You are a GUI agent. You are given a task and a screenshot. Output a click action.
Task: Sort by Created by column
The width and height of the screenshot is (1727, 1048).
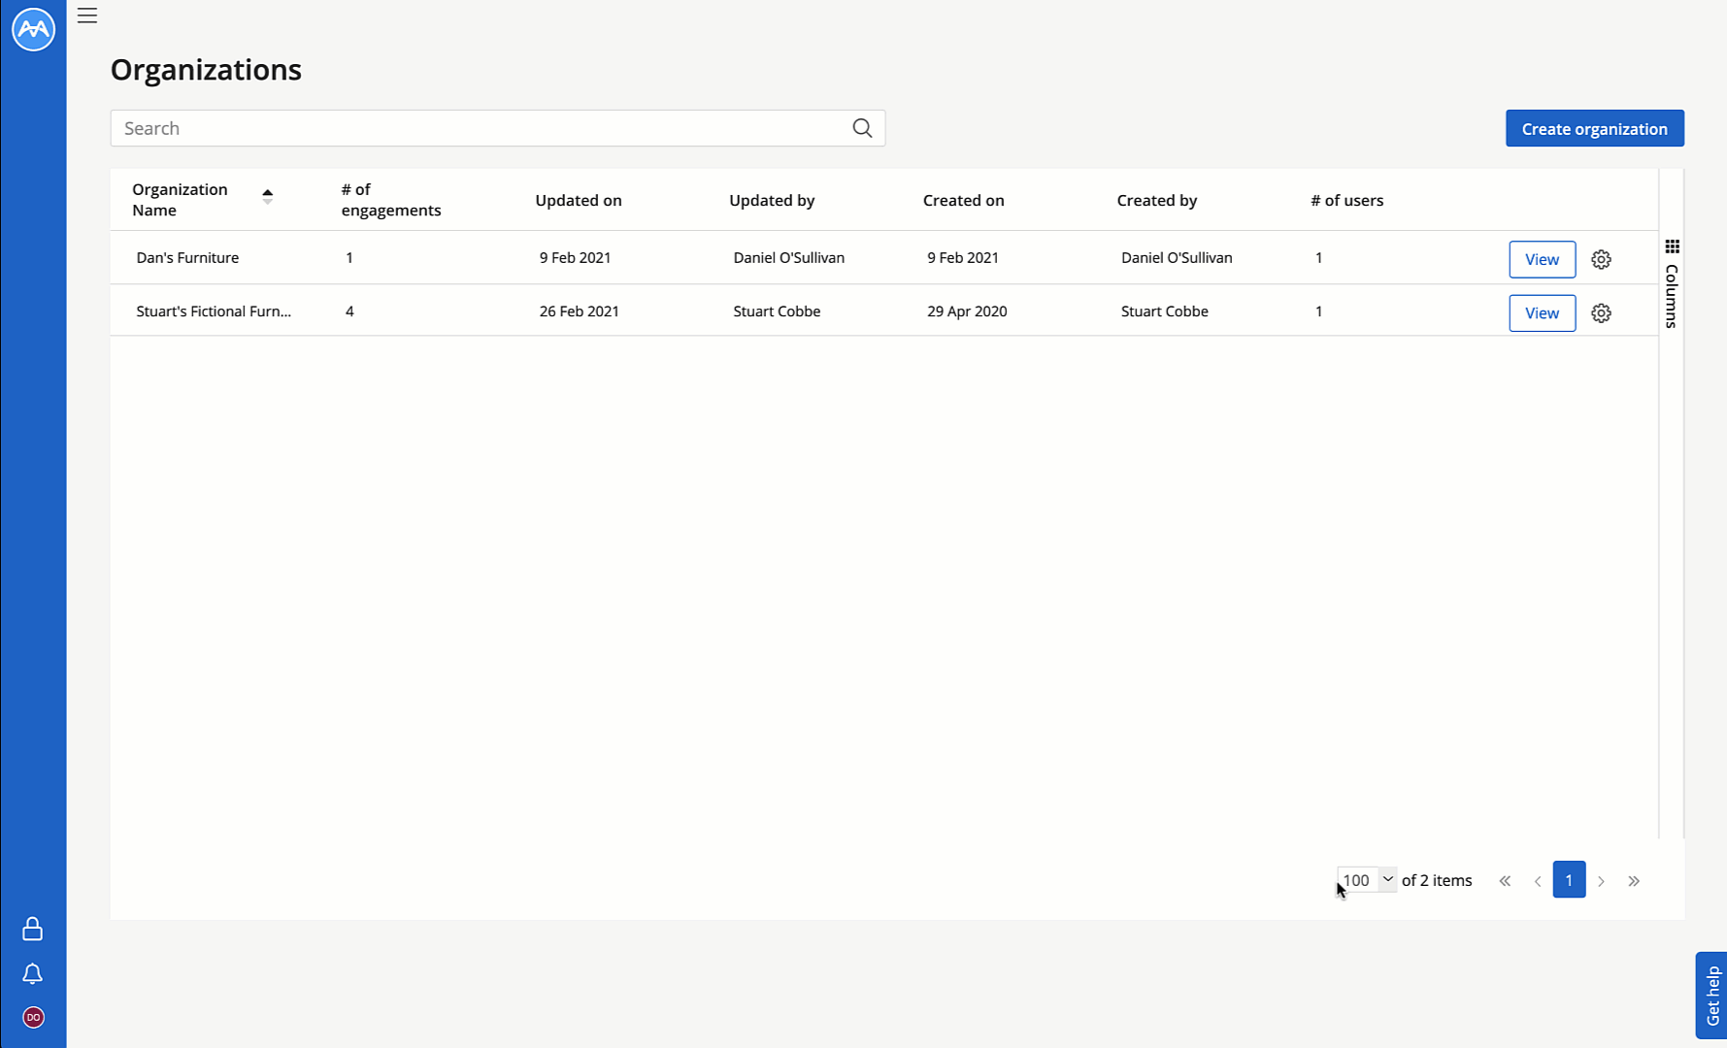click(x=1156, y=200)
